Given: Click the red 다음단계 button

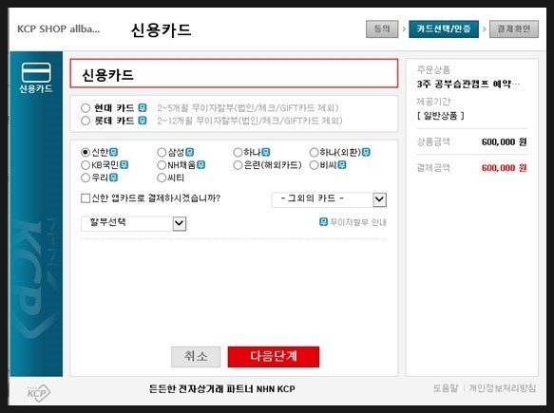Looking at the screenshot, I should point(274,357).
